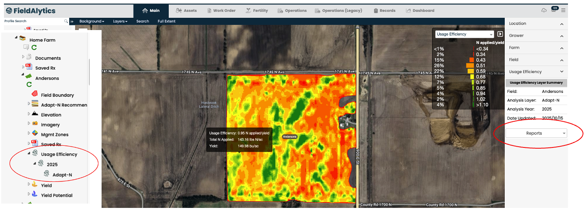Open the Operations tab

(292, 11)
